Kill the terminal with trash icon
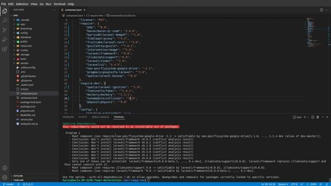Image resolution: width=331 pixels, height=186 pixels. tap(318, 117)
